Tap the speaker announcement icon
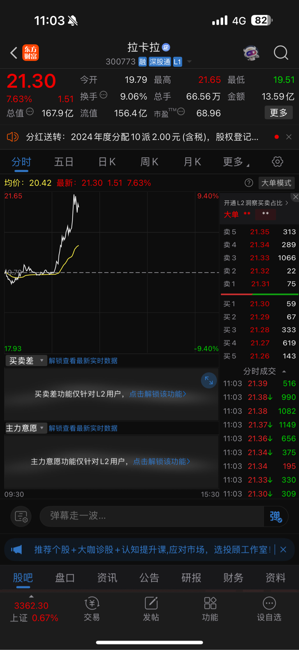Screen dimensions: 299x650 (x=12, y=137)
